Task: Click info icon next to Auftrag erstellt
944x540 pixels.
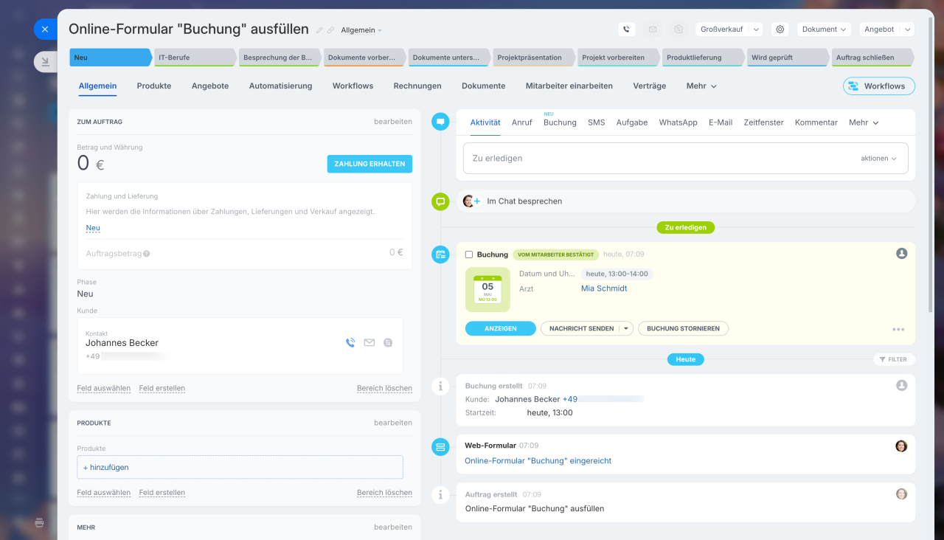Action: point(440,495)
